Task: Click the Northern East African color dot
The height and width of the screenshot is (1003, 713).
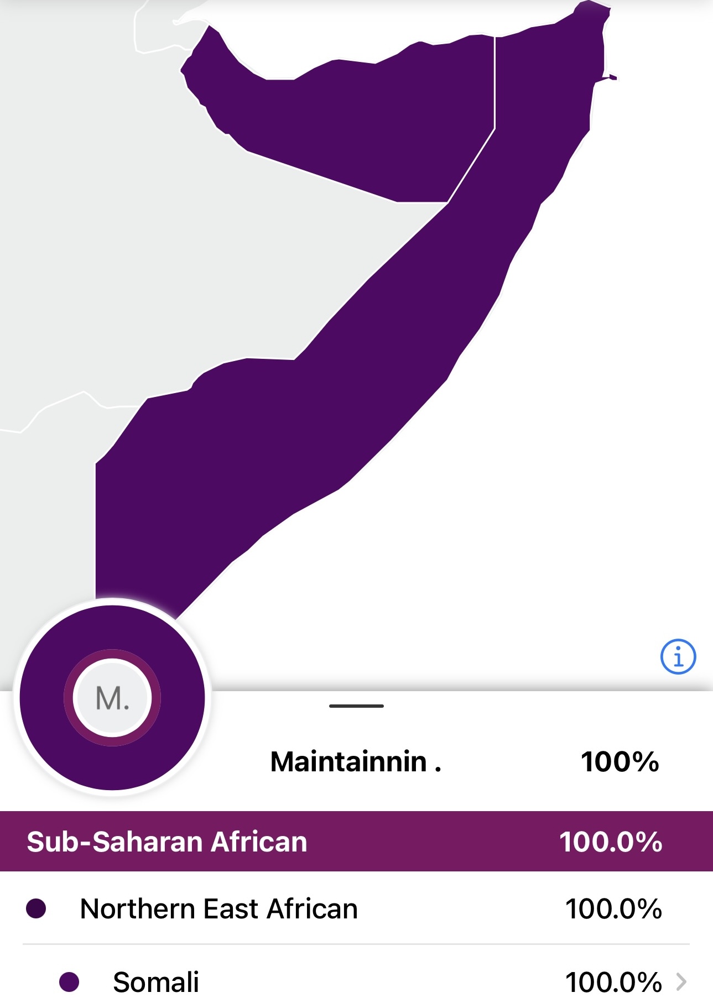Action: [36, 908]
